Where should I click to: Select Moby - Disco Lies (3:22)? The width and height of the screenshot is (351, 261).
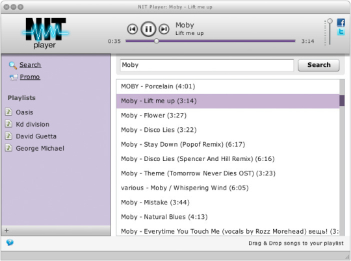(228, 130)
